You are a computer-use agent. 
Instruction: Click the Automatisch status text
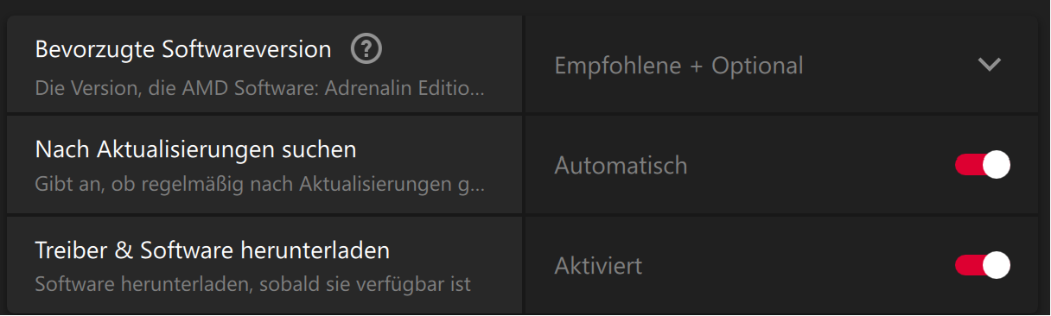(621, 165)
